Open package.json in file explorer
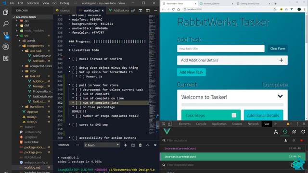308x173 pixels. click(x=33, y=152)
